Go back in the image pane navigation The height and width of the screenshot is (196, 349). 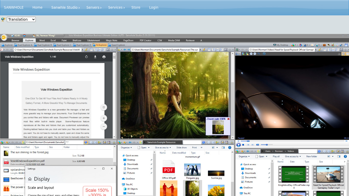coord(125,50)
